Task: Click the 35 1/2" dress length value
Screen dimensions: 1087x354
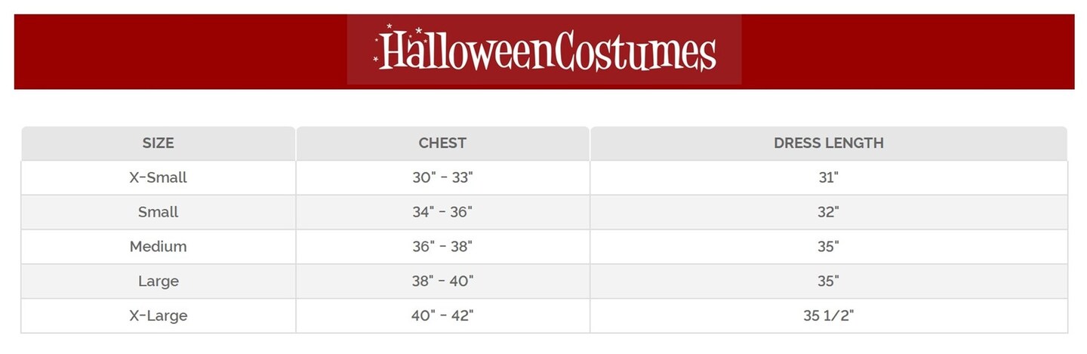Action: point(828,316)
